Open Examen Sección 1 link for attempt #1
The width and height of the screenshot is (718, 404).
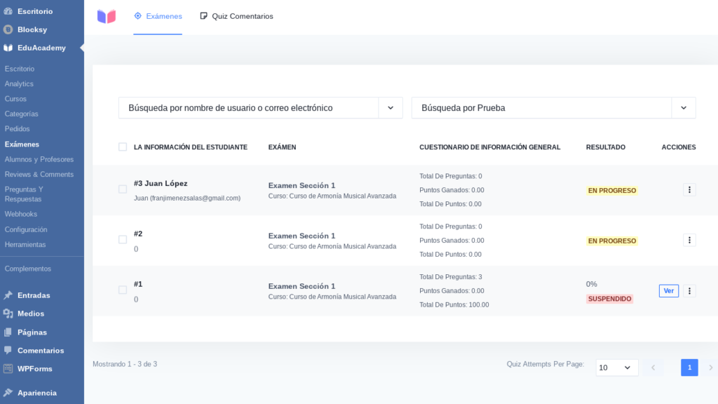(x=302, y=286)
